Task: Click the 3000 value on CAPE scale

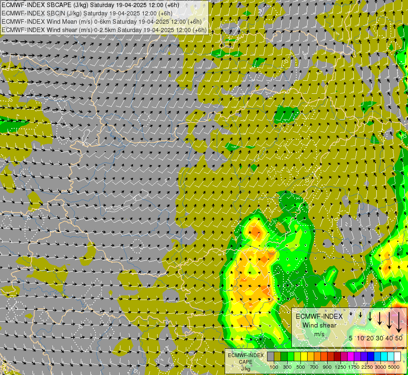Action: 380,367
